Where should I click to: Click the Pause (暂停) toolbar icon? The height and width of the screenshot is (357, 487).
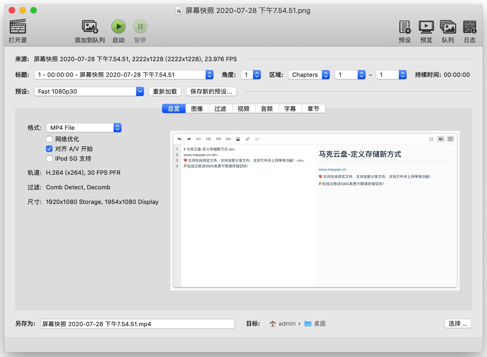140,27
